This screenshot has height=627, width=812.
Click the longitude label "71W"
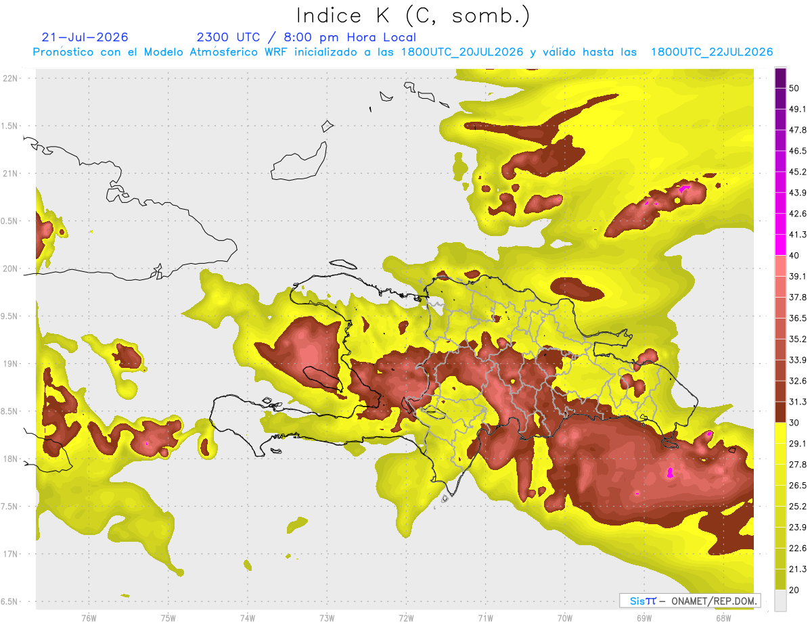pos(485,618)
